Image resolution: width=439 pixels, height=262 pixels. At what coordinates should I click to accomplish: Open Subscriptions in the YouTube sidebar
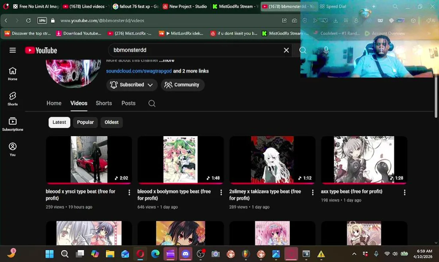13,124
